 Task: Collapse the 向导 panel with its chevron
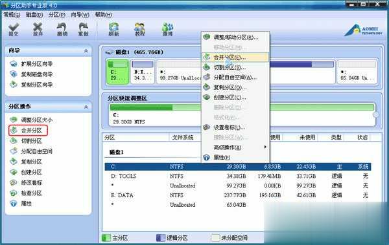tap(86, 50)
